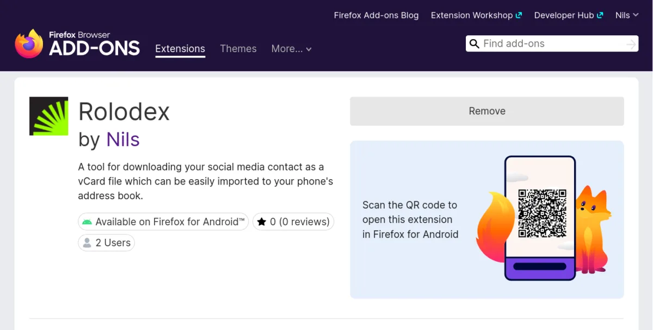Submit search with the arrow icon
This screenshot has width=653, height=330.
(x=631, y=44)
